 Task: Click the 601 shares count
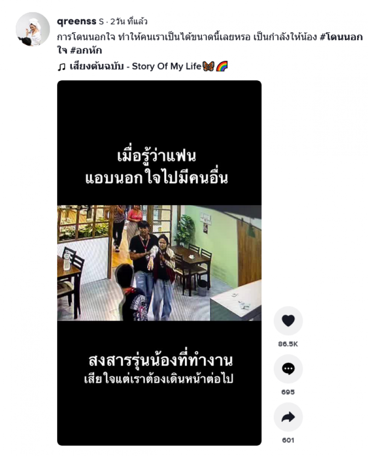[x=288, y=440]
